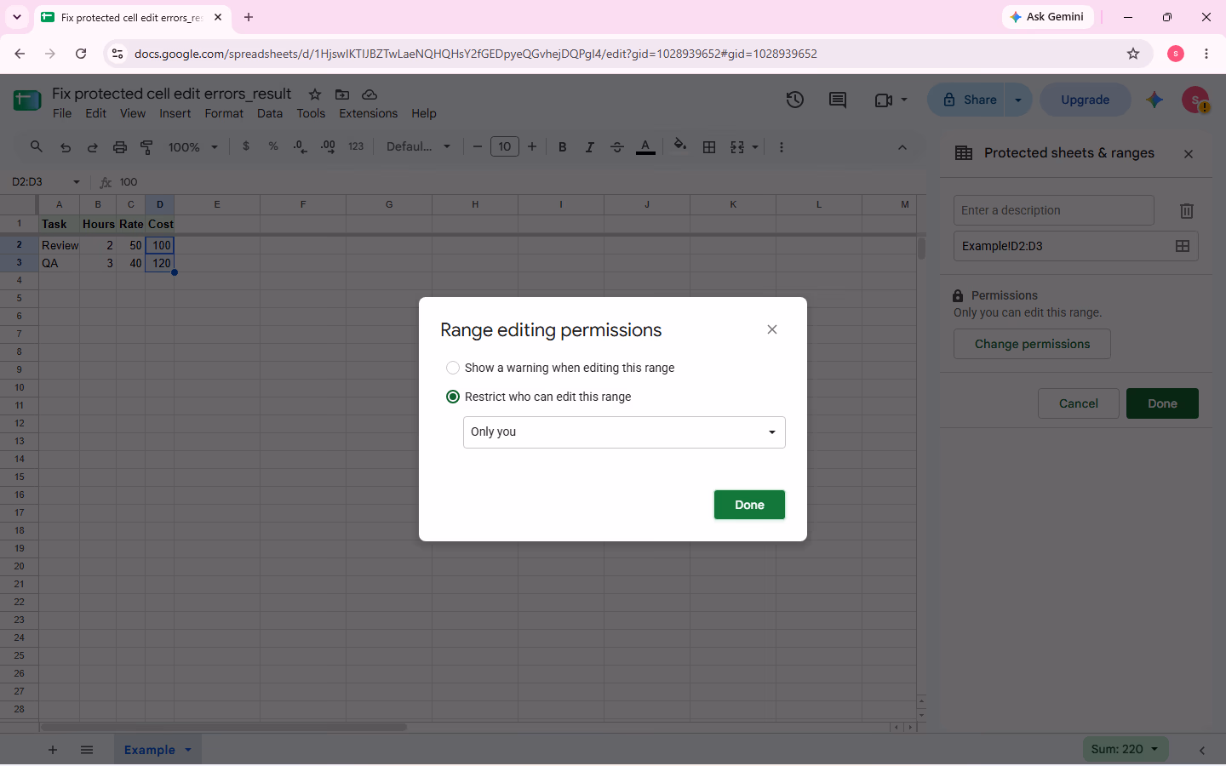
Task: Open the Google Sheets home logo
Action: (27, 100)
